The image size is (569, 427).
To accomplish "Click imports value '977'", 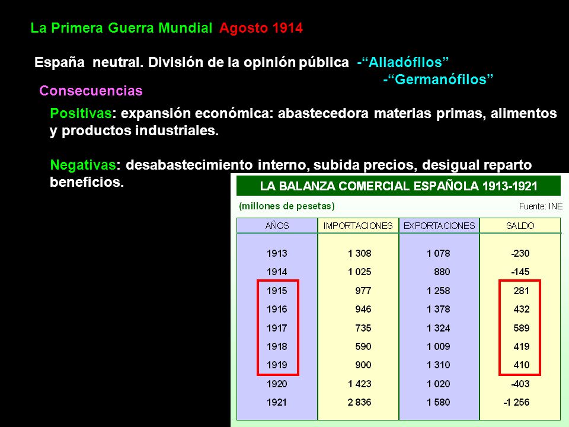I will 363,291.
